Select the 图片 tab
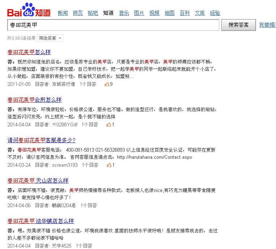Screen dimensions: 276x249 pyautogui.click(x=139, y=13)
